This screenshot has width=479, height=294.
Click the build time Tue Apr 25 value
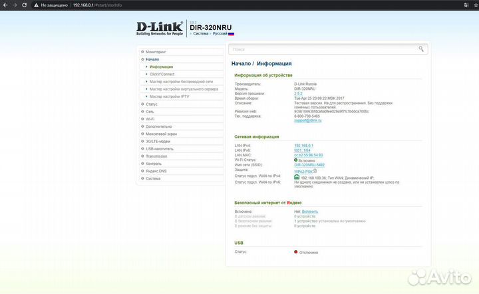[x=319, y=98]
